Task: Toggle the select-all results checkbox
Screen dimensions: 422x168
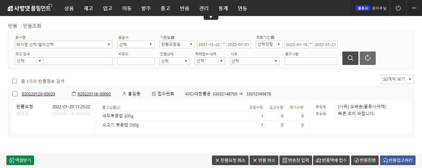Action: click(x=14, y=81)
